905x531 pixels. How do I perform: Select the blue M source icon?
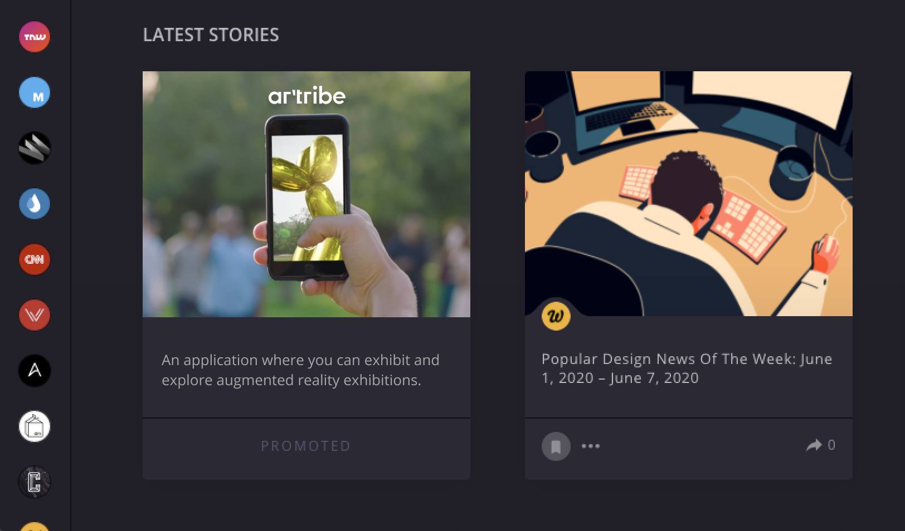pyautogui.click(x=35, y=92)
